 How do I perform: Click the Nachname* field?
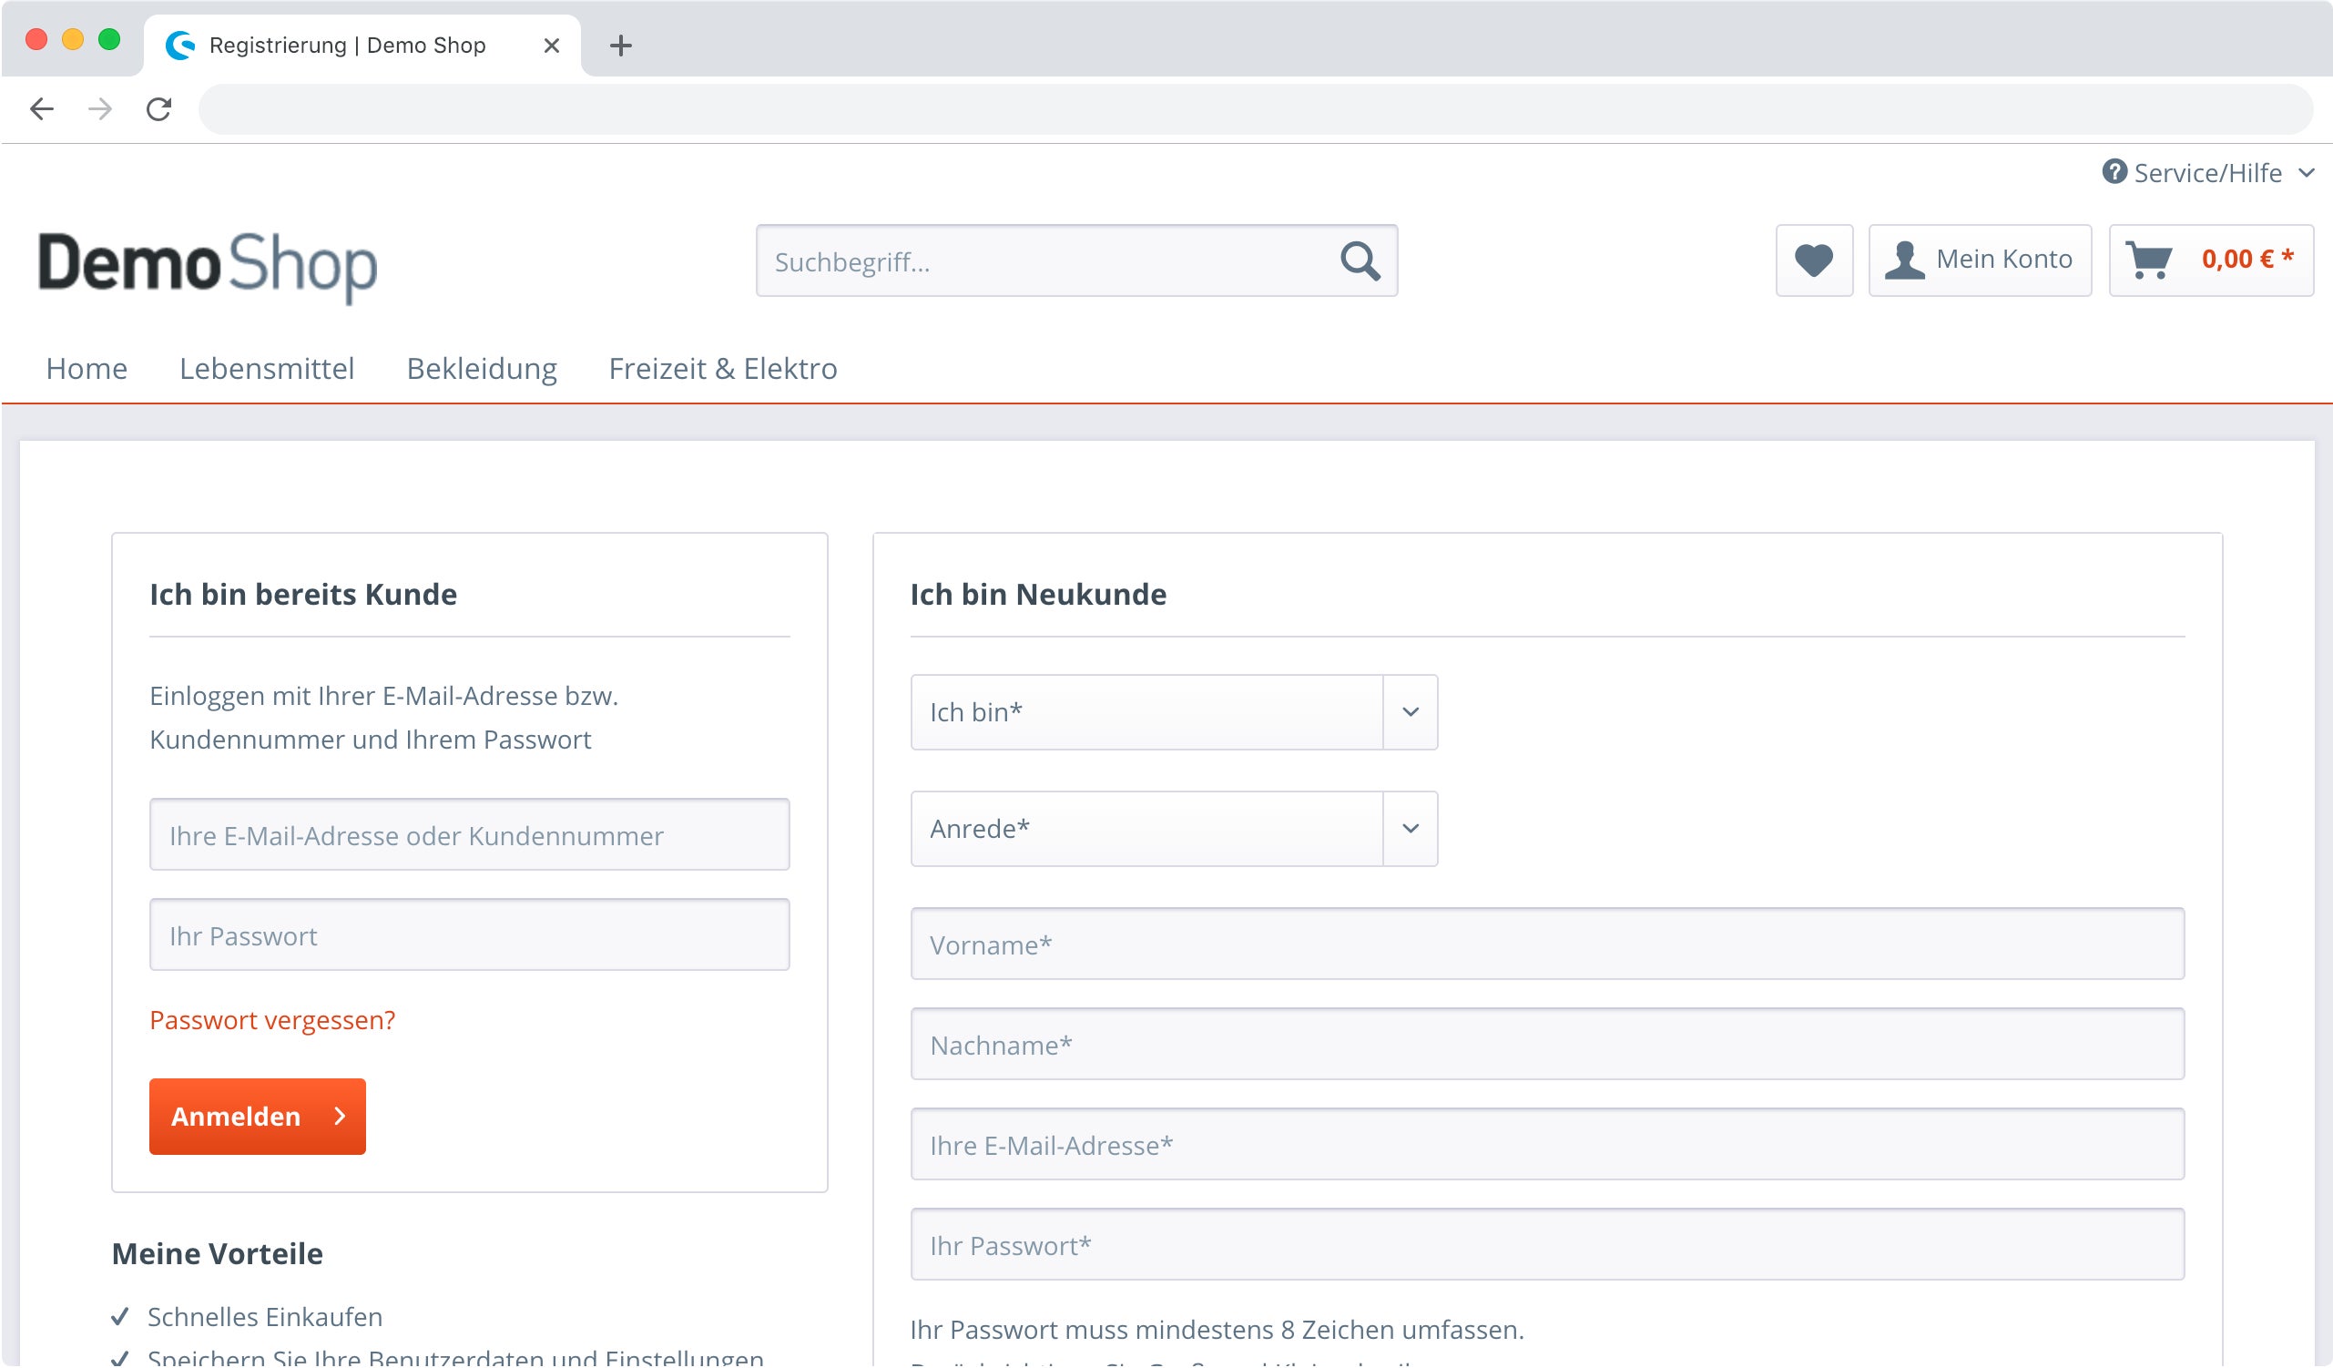(x=1547, y=1044)
